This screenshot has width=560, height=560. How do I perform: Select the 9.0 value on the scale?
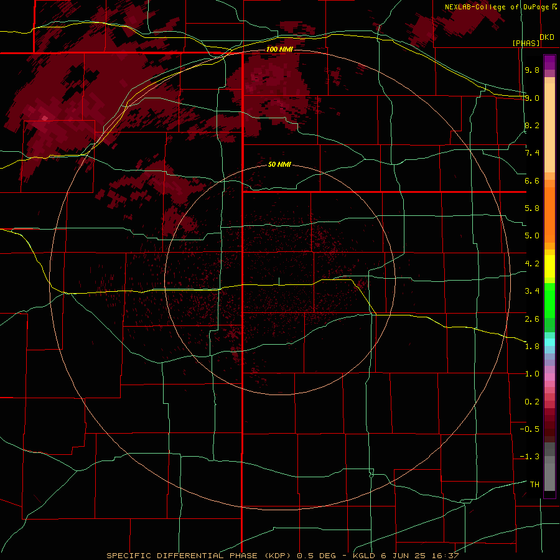[x=532, y=98]
